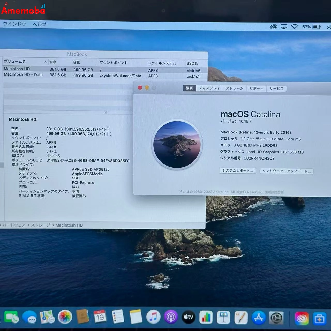Launch the Apple TV app

189,317
